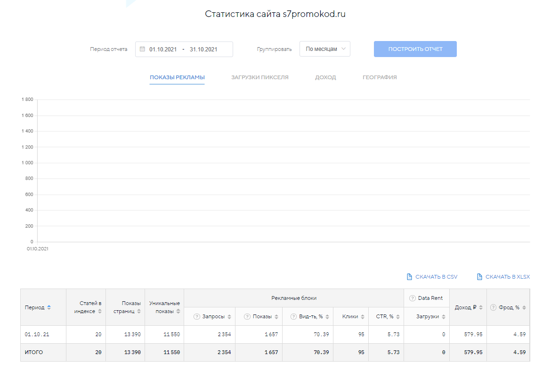Click the Рекламные блоки column group header

(x=294, y=298)
